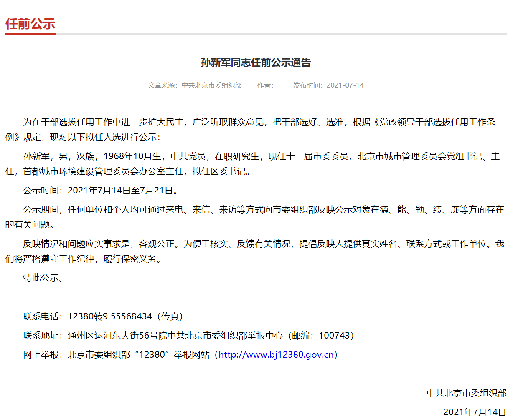513x419 pixels.
Task: Click the 特此公示。 closing line
Action: (43, 278)
